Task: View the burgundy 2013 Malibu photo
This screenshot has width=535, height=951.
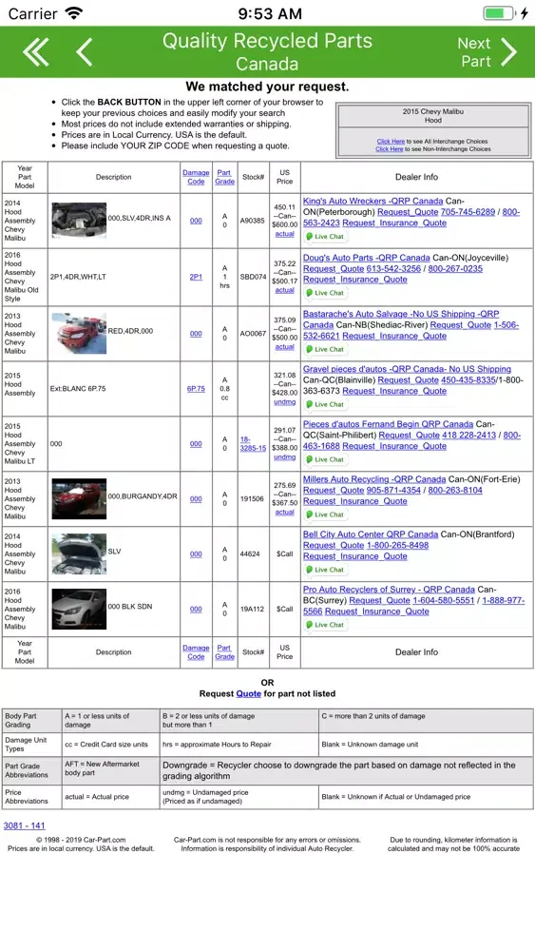Action: point(79,498)
